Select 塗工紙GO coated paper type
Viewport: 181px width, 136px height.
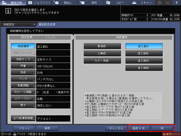tap(144, 61)
